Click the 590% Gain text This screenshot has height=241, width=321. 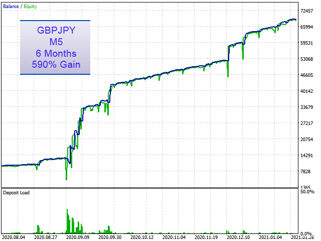point(56,64)
